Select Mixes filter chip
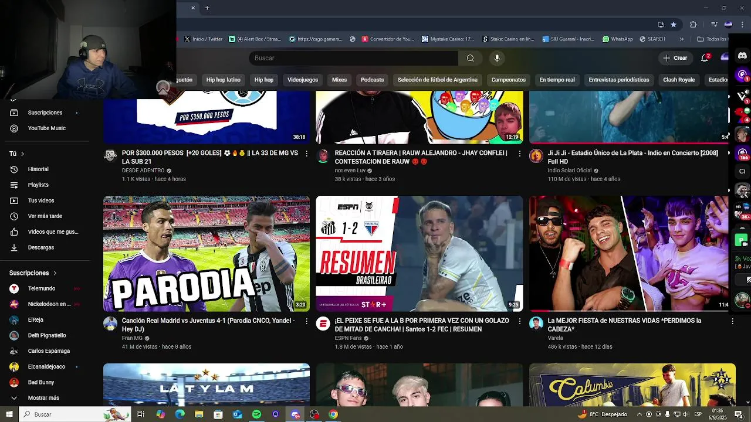 pyautogui.click(x=339, y=80)
